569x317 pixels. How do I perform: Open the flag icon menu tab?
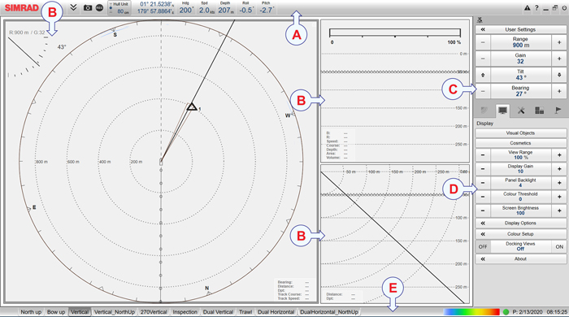pos(558,111)
